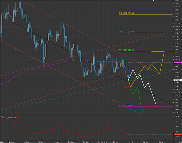This screenshot has height=143, width=182.
Task: Click the magenta moving-average price tag
Action: click(x=177, y=62)
